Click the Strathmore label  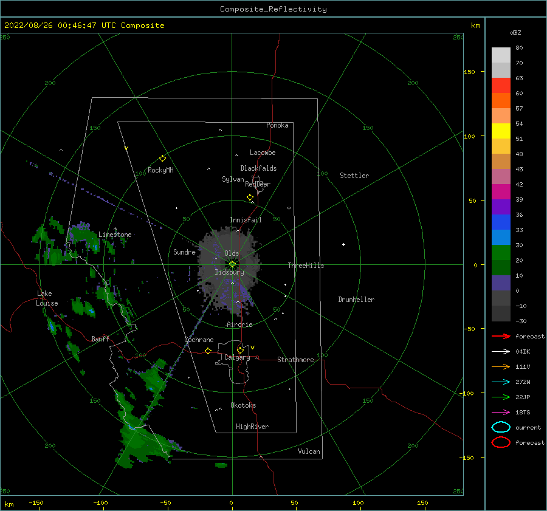[296, 360]
